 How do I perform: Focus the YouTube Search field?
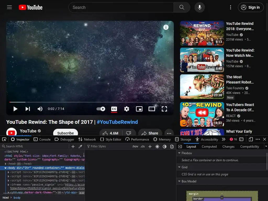point(121,7)
